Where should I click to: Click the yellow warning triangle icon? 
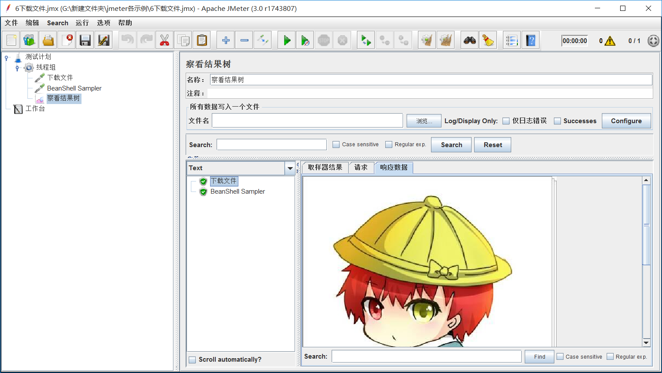click(610, 41)
